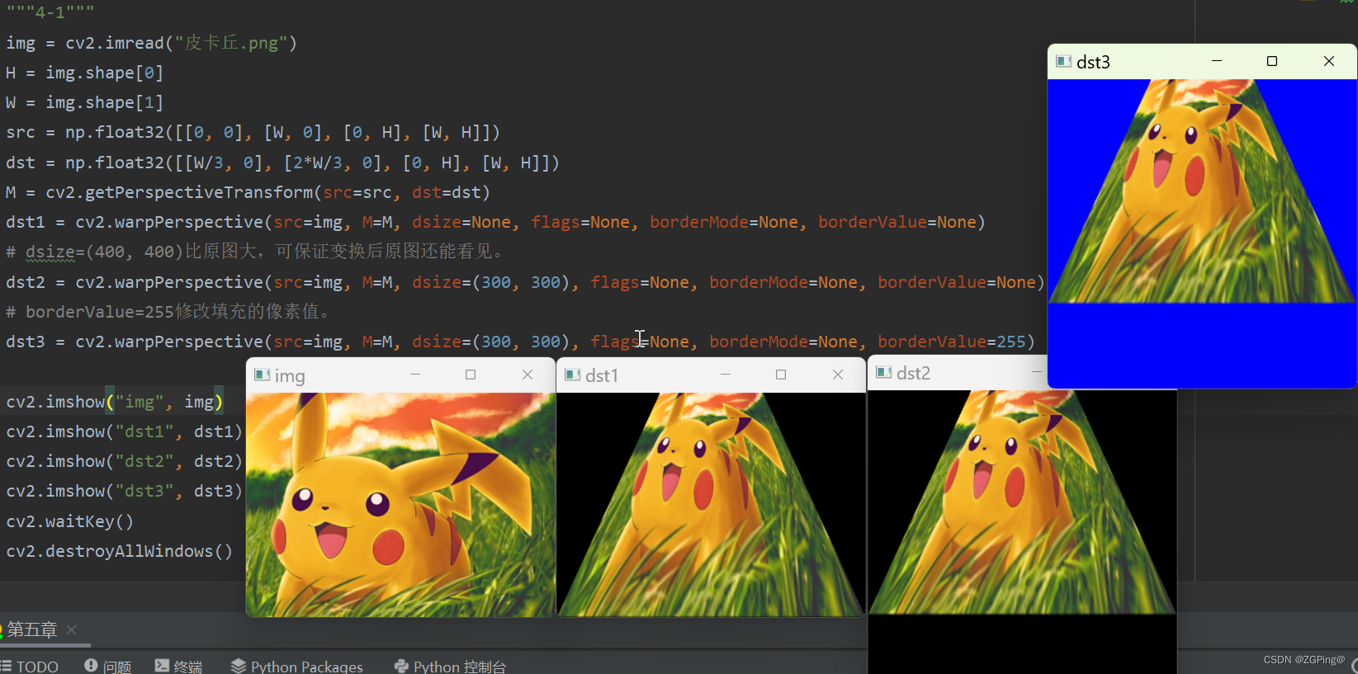
Task: Click the cv2.imshow("dst3", dst3) line
Action: click(x=125, y=491)
